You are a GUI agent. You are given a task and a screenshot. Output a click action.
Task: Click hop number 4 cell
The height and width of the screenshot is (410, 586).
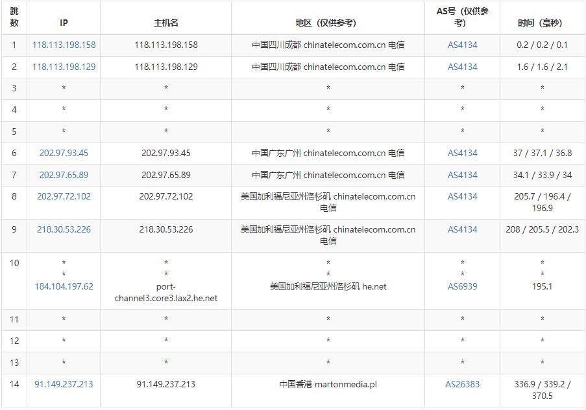(14, 110)
